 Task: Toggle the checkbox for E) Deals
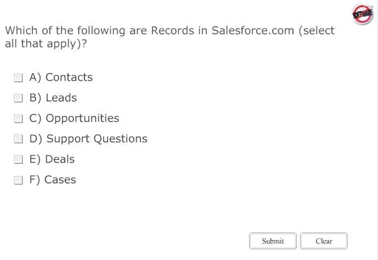point(19,159)
